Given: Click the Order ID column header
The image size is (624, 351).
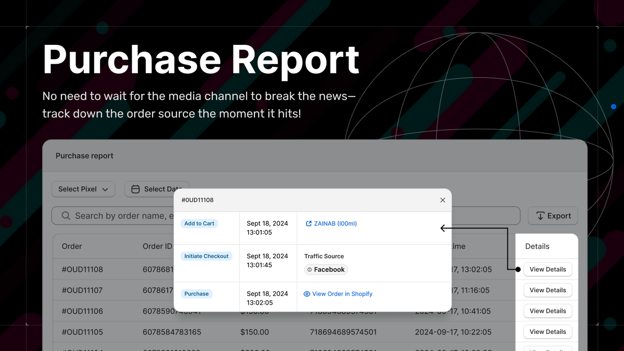Looking at the screenshot, I should coord(157,246).
